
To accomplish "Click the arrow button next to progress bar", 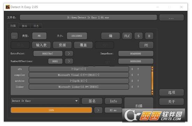I will pyautogui.click(x=98, y=110).
